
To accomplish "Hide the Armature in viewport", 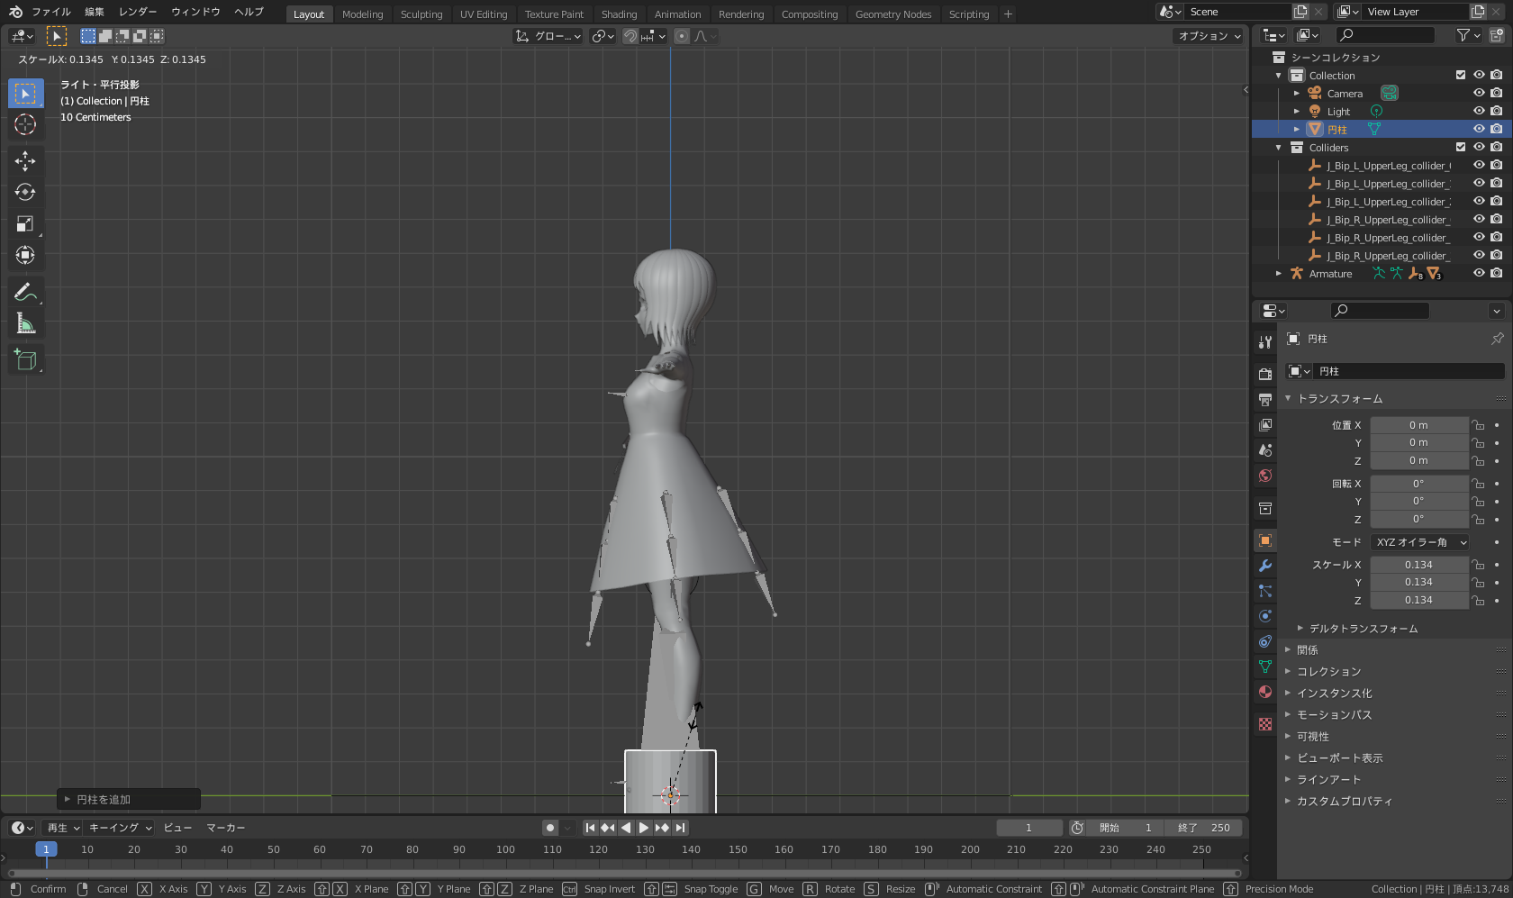I will point(1479,273).
